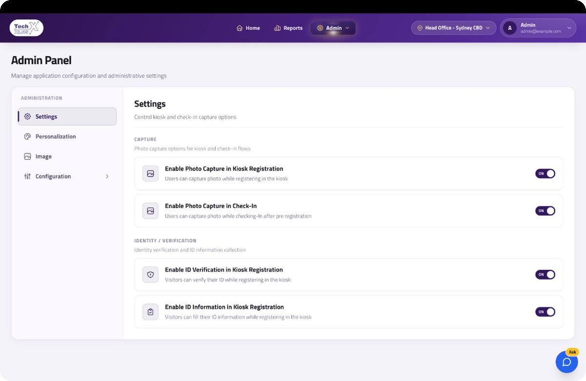The height and width of the screenshot is (381, 586).
Task: Click the Enable ID Verification in Kiosk Registration title
Action: [x=224, y=269]
